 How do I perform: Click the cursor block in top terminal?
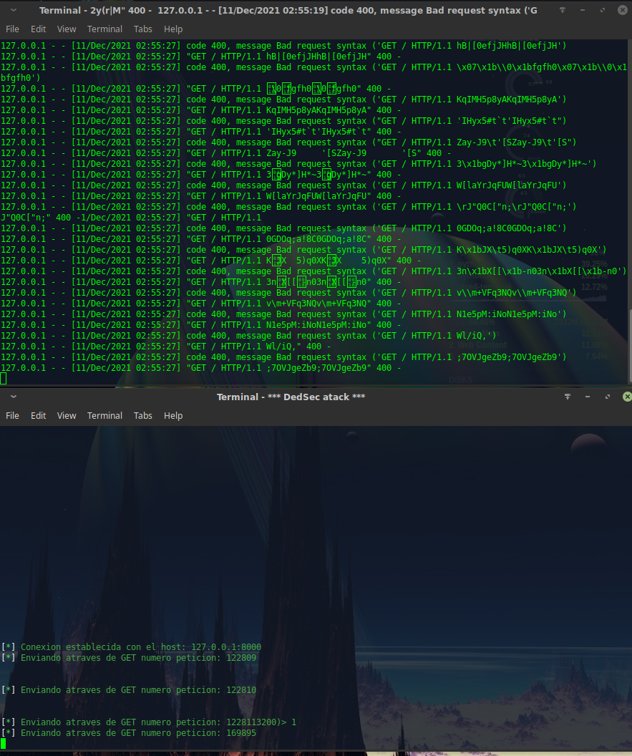(4, 379)
